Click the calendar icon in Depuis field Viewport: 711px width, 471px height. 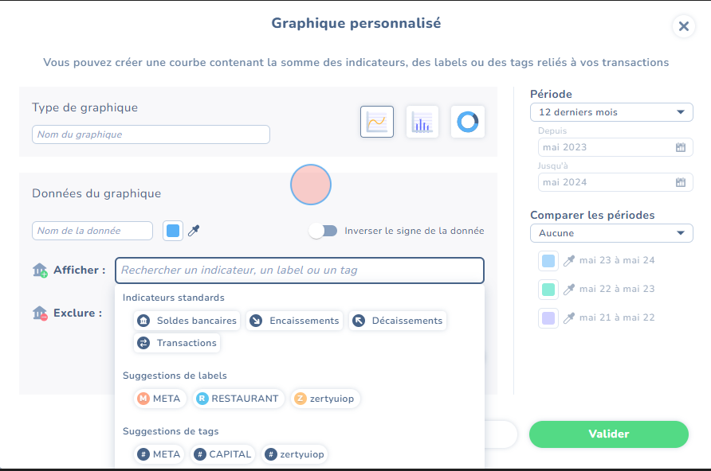(680, 147)
